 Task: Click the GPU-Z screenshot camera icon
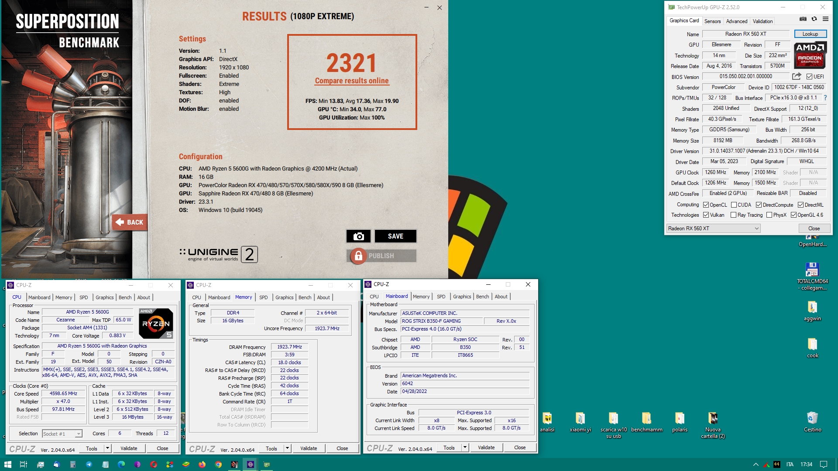tap(803, 19)
